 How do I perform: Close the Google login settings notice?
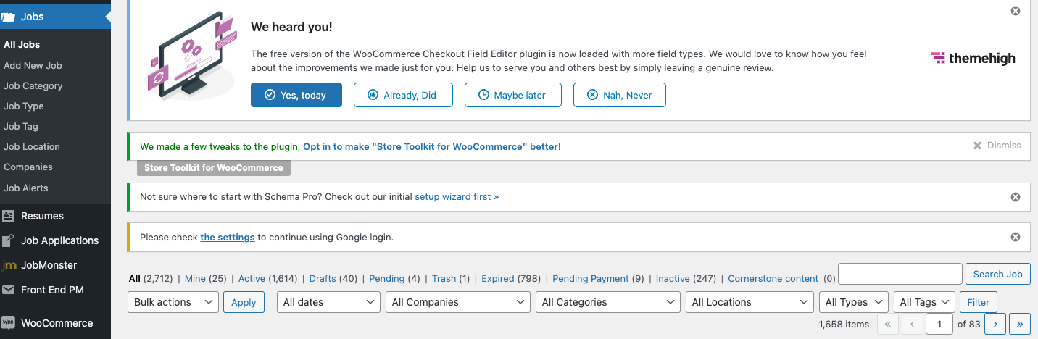pos(1015,237)
